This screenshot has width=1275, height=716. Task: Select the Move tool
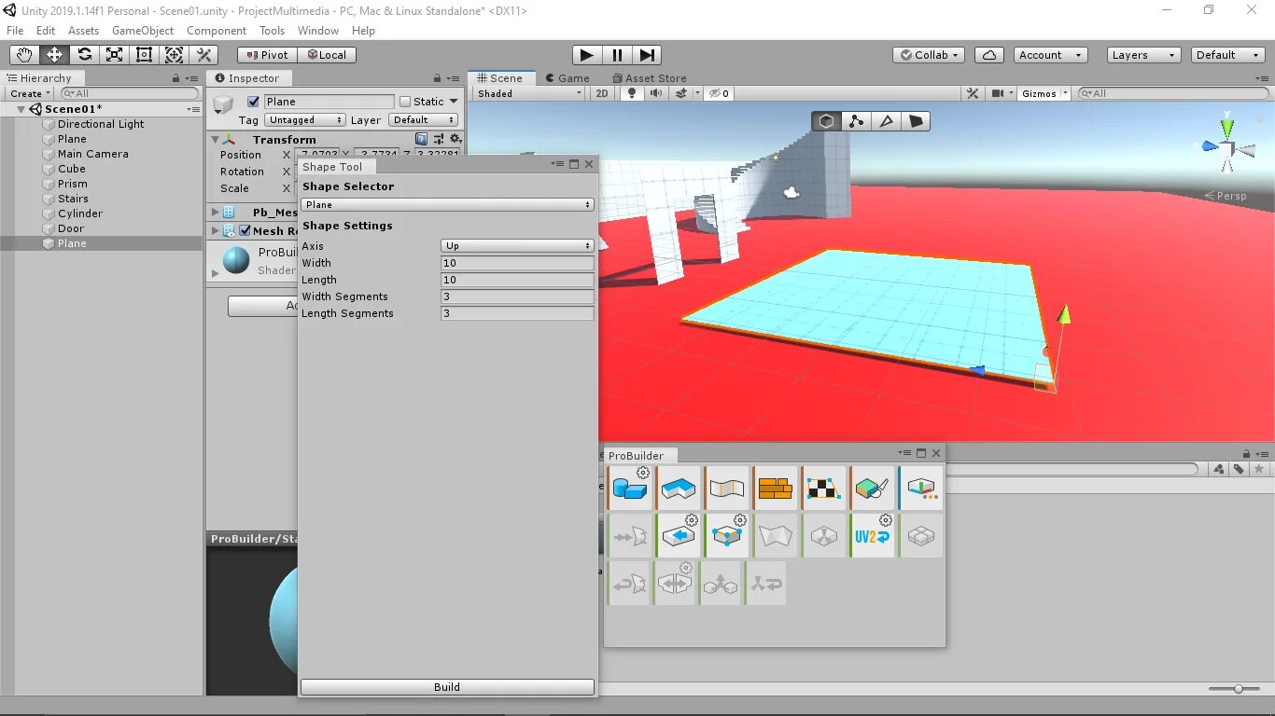[54, 55]
